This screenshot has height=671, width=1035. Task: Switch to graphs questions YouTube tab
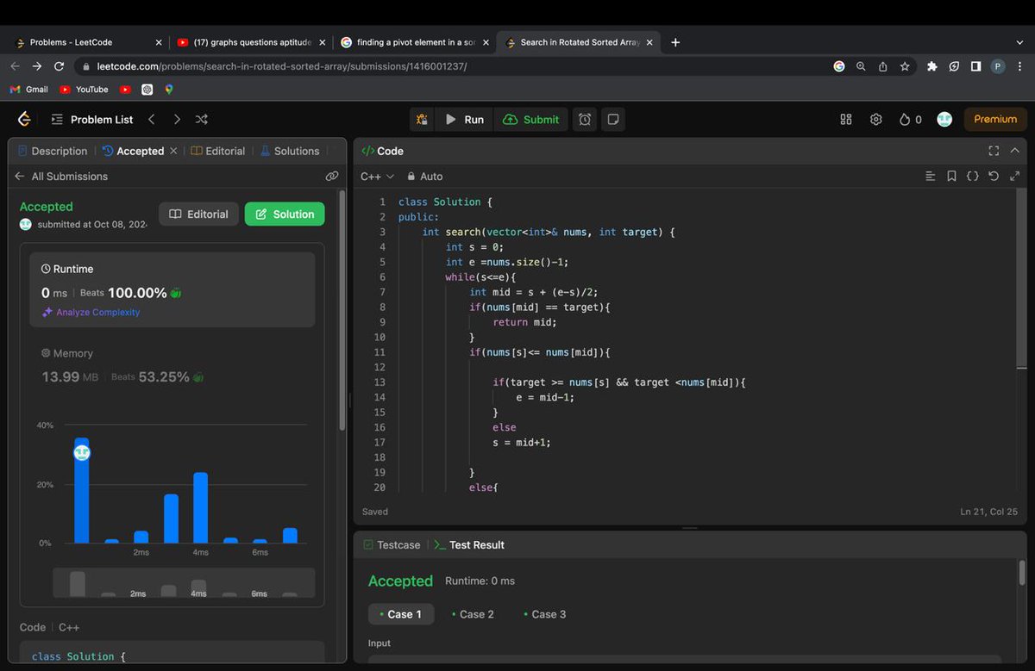pyautogui.click(x=250, y=42)
